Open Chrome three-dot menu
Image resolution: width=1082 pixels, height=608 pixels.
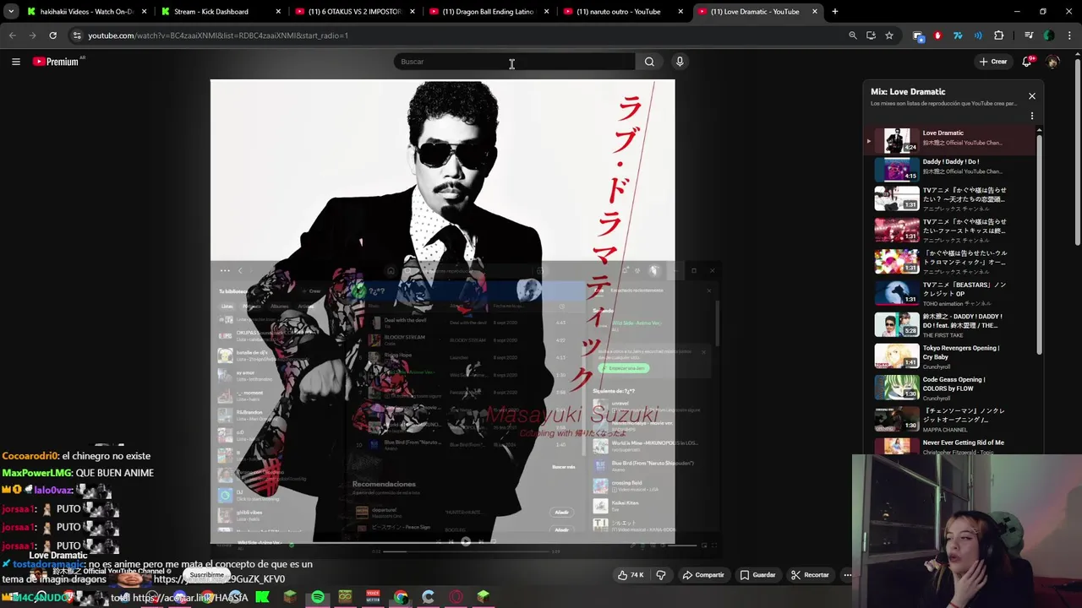pos(1069,35)
